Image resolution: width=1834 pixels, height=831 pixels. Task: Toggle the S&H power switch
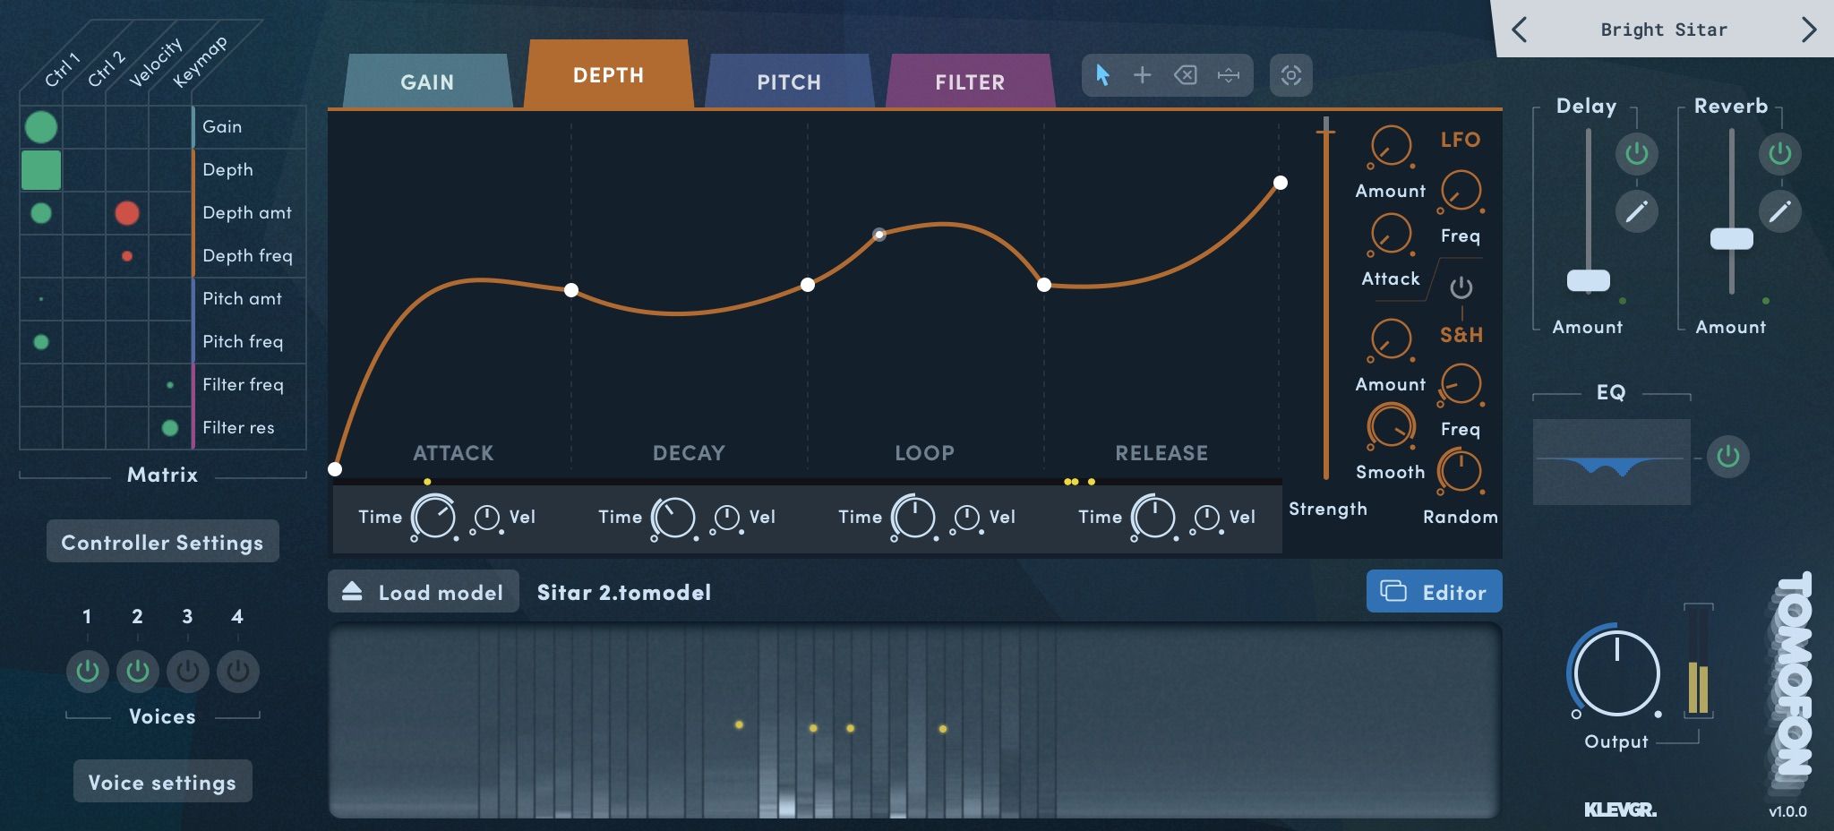(x=1460, y=289)
